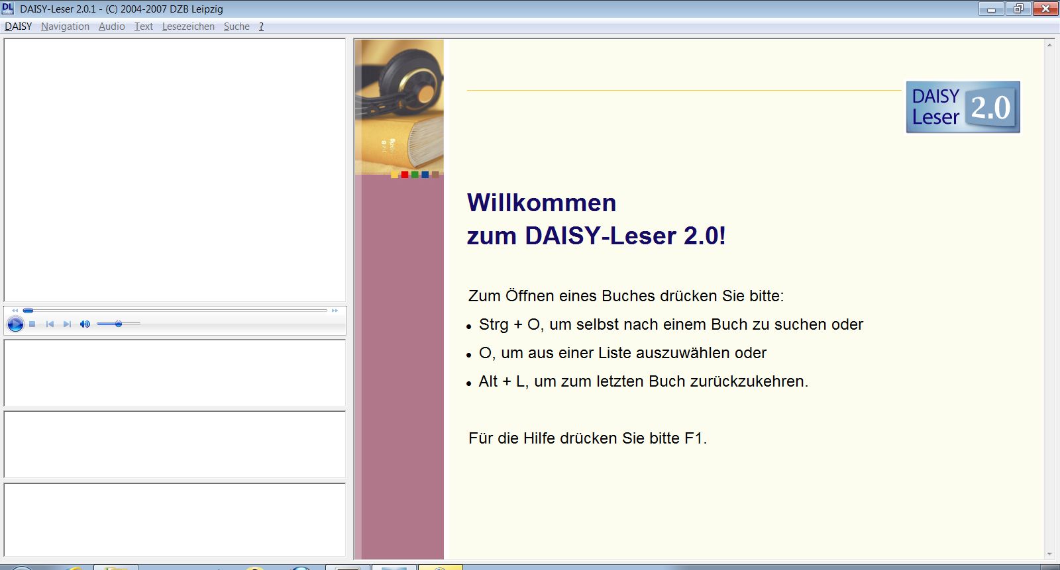Minimize the DAISY-Leser window
The image size is (1060, 570).
(x=991, y=9)
